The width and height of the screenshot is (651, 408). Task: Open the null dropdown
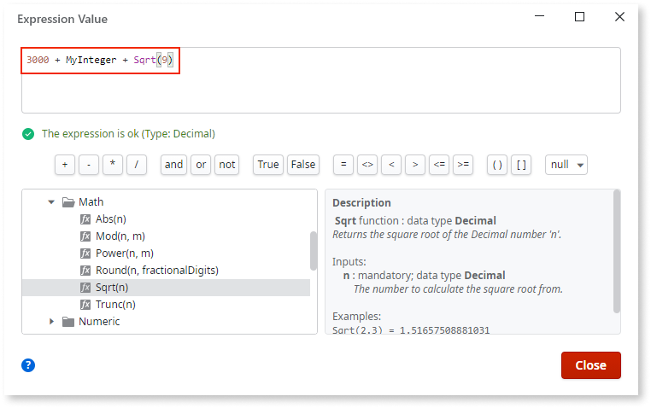pyautogui.click(x=566, y=165)
